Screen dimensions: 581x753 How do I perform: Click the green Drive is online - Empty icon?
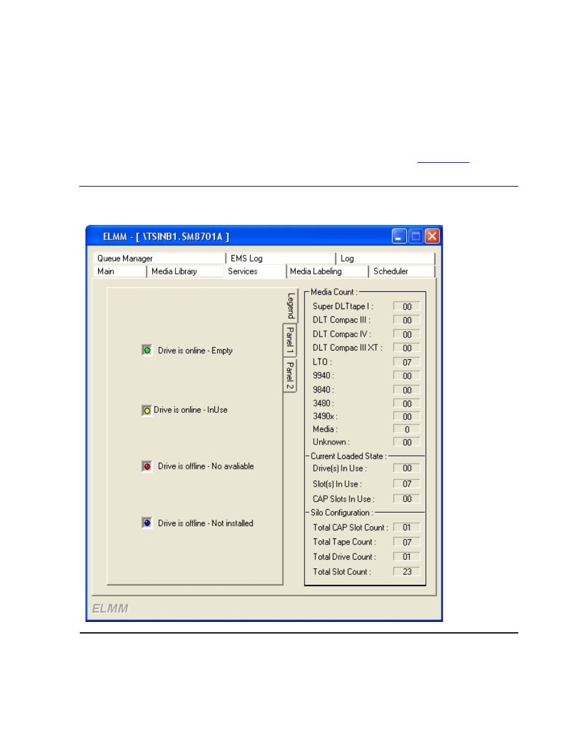click(x=147, y=350)
